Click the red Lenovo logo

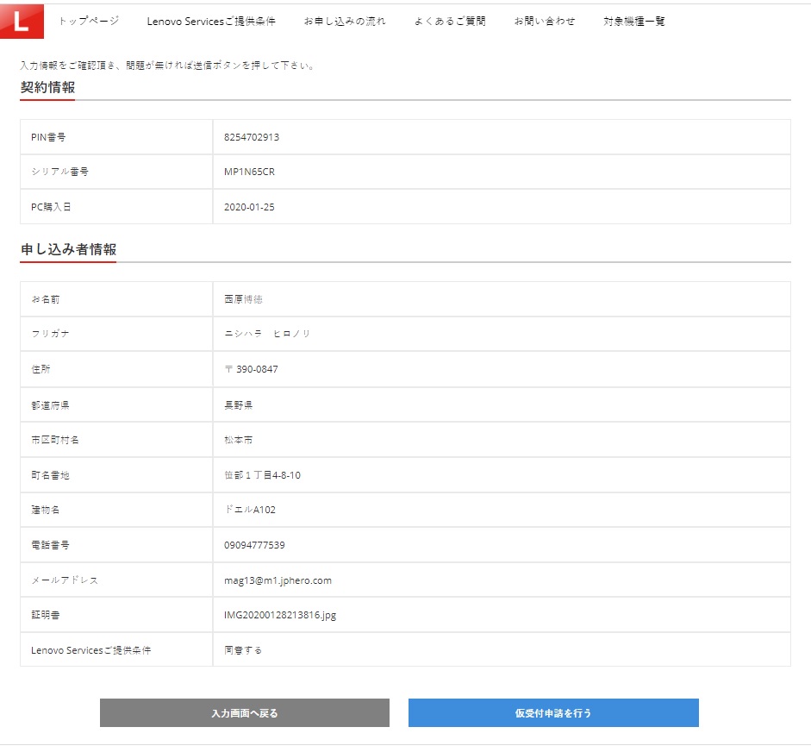[x=21, y=22]
